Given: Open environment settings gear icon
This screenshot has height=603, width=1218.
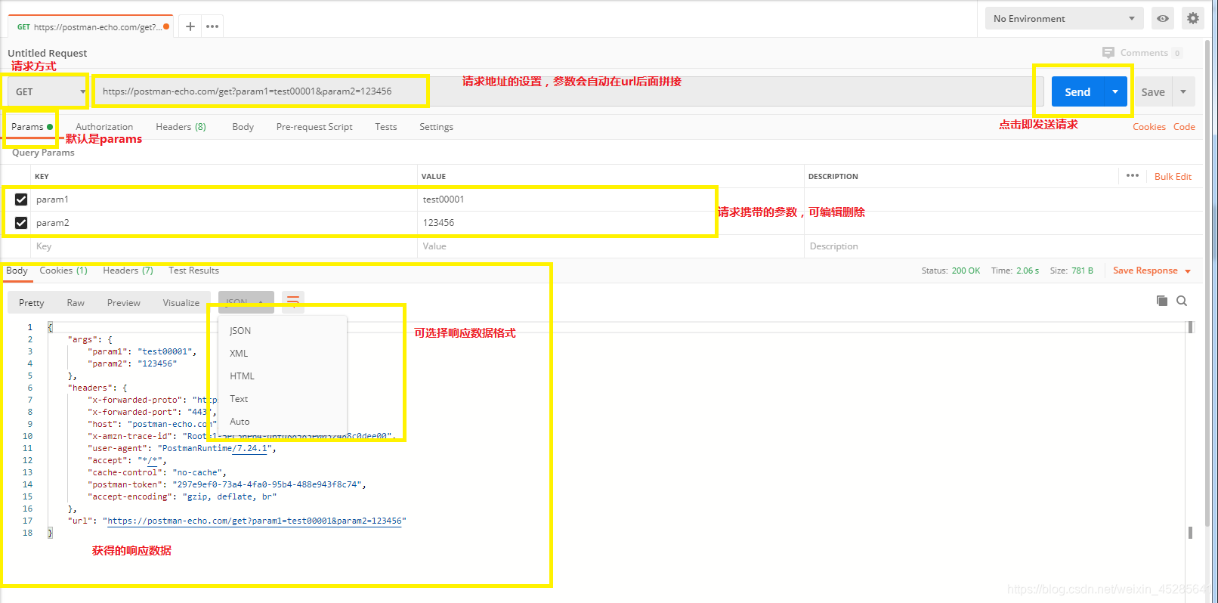Looking at the screenshot, I should tap(1193, 18).
